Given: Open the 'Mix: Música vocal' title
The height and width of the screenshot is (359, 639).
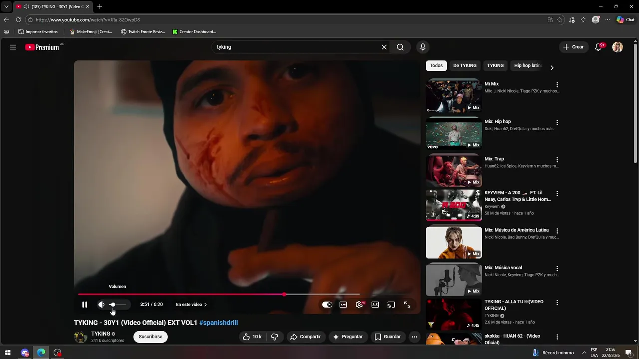Looking at the screenshot, I should tap(503, 268).
